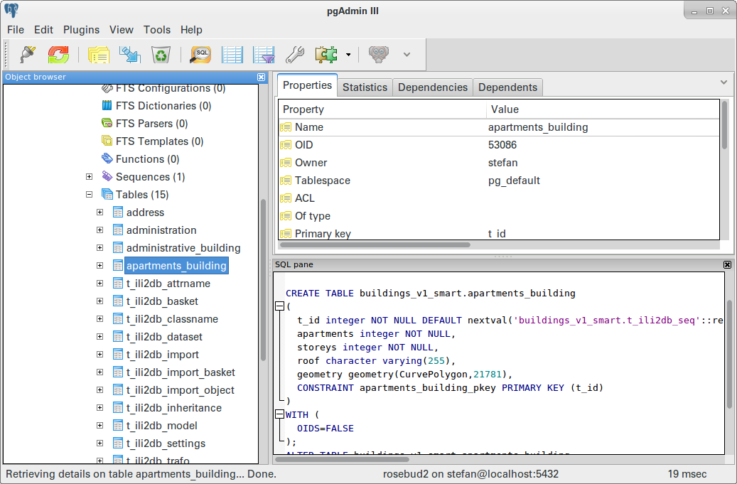
Task: Click the Plugins puzzle piece icon
Action: 326,55
